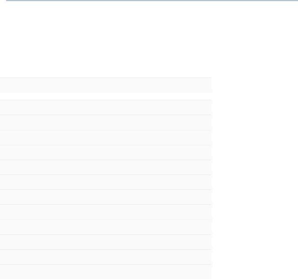Select the eleventh empty table row
Screen dimensions: 298x279
(106, 257)
